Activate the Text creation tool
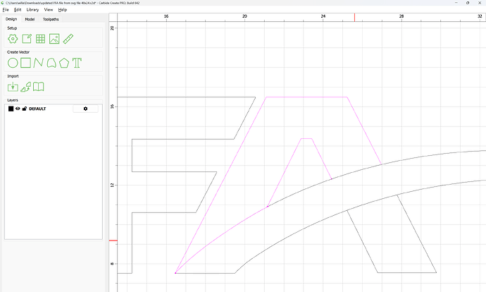 [77, 63]
